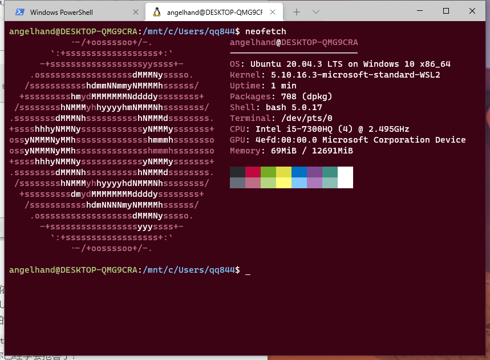The height and width of the screenshot is (360, 490).
Task: Click the purple color block
Action: coord(314,172)
